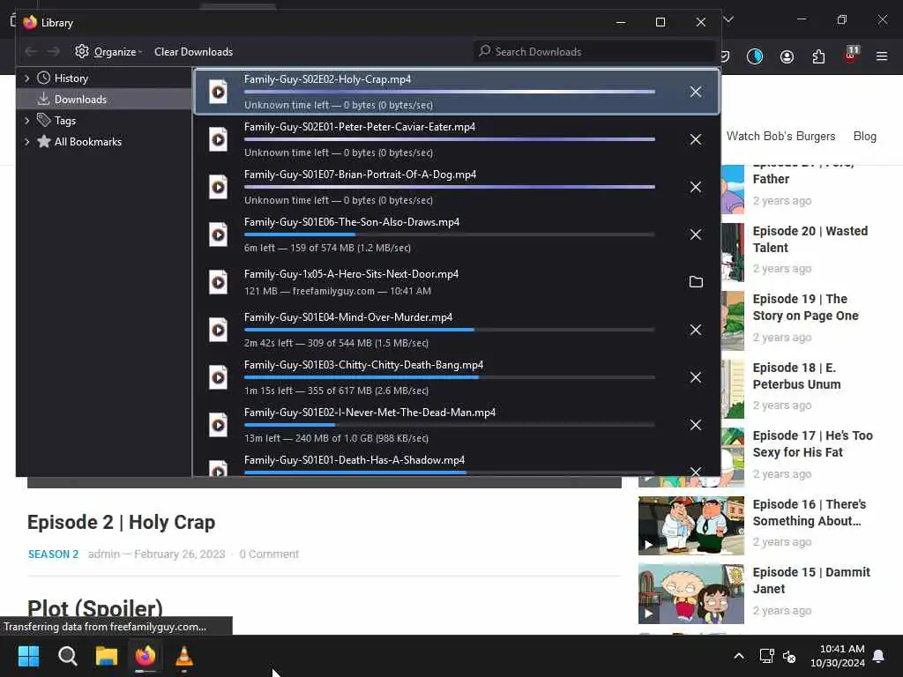Open the 0 Comment link
The image size is (903, 677).
(x=269, y=554)
